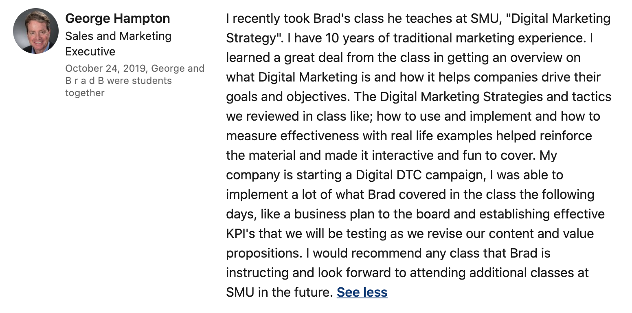Viewport: 632px width, 313px height.
Task: Open George Hampton's profile photo
Action: pyautogui.click(x=36, y=31)
